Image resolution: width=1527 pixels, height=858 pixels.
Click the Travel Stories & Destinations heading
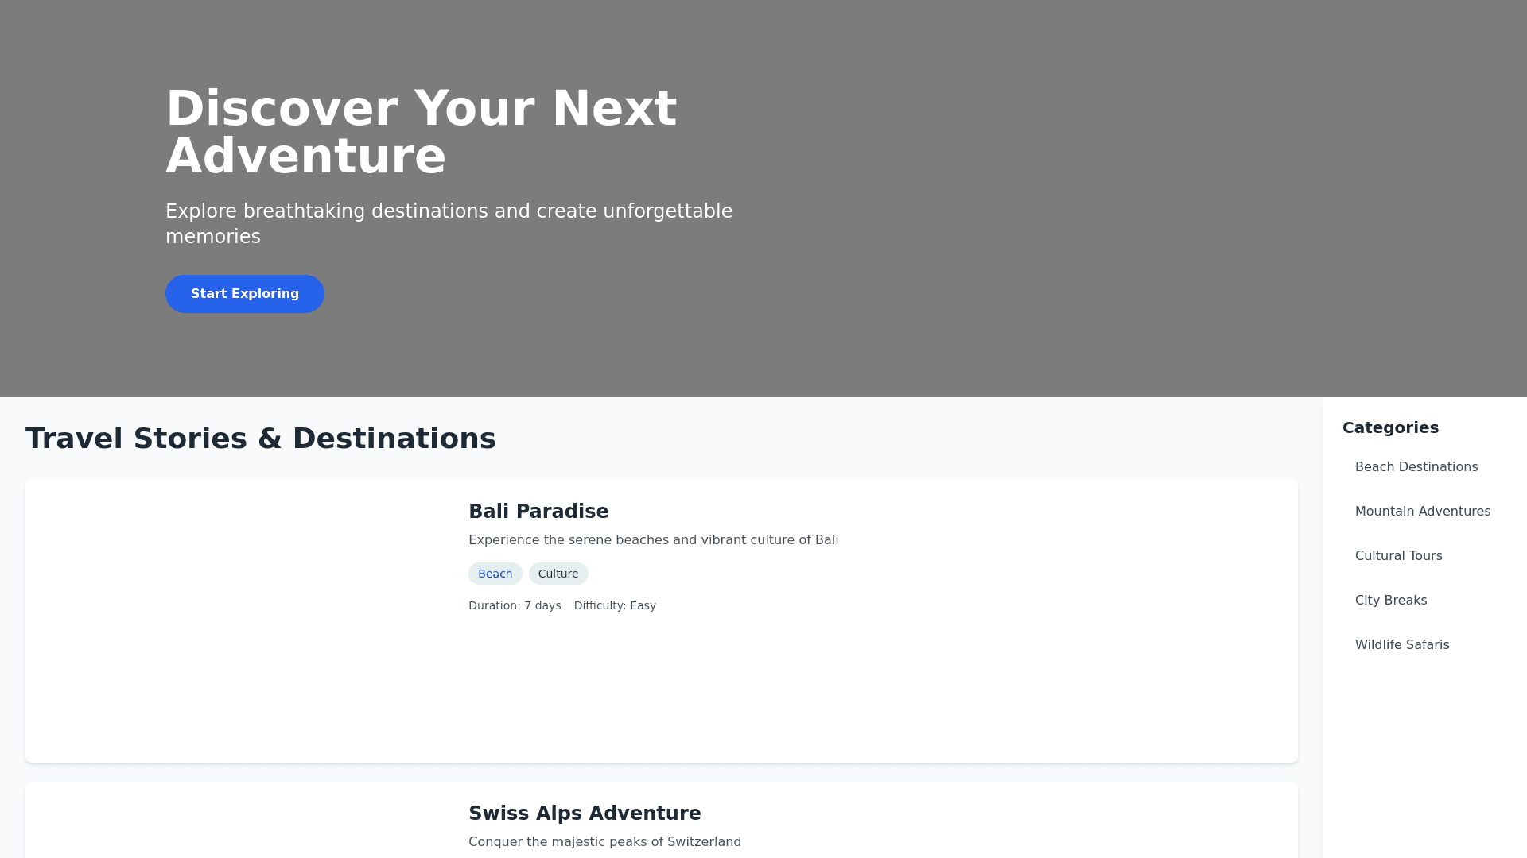pyautogui.click(x=260, y=439)
